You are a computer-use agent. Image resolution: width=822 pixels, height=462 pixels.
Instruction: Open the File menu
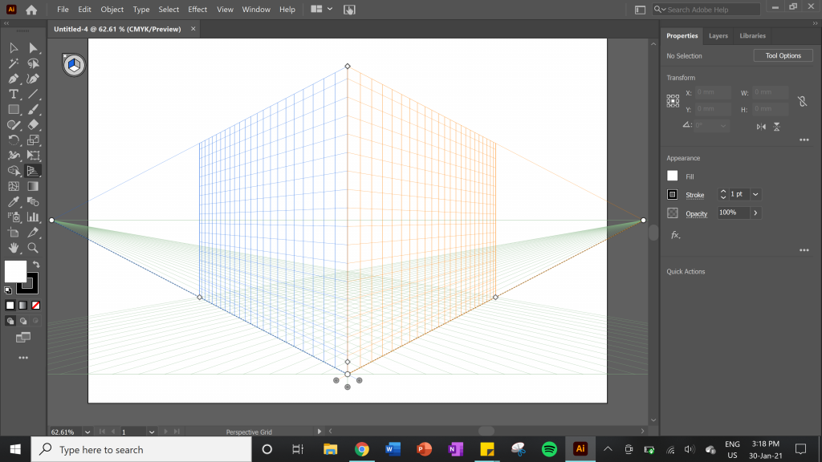tap(63, 10)
